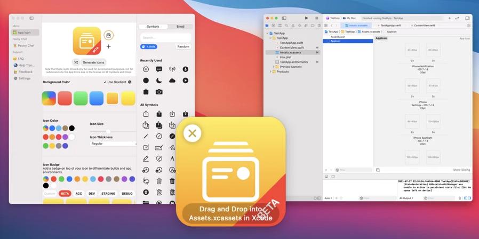Collapse the TestApp project root in navigator
479x239 pixels.
click(267, 33)
